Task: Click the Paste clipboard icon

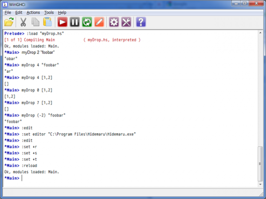Action: click(x=47, y=22)
